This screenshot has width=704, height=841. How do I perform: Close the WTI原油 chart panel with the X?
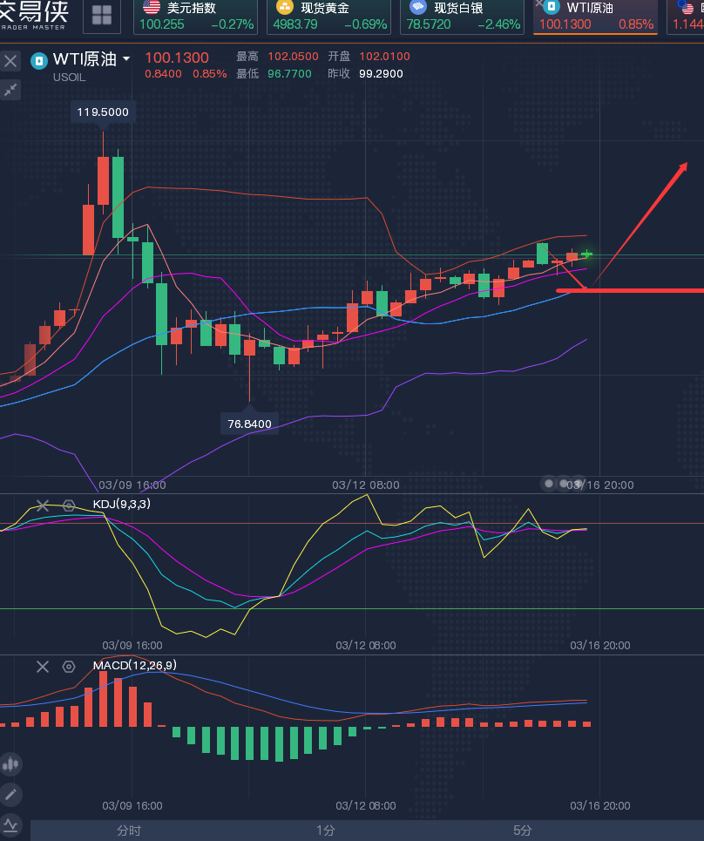10,61
